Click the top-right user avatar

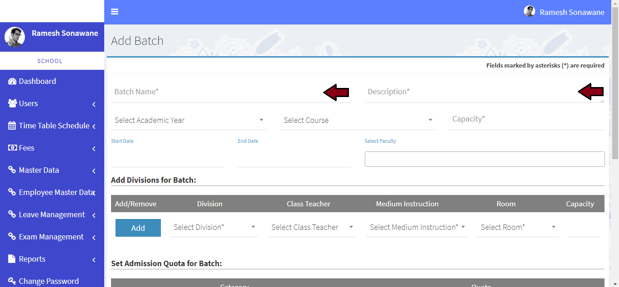pos(529,12)
